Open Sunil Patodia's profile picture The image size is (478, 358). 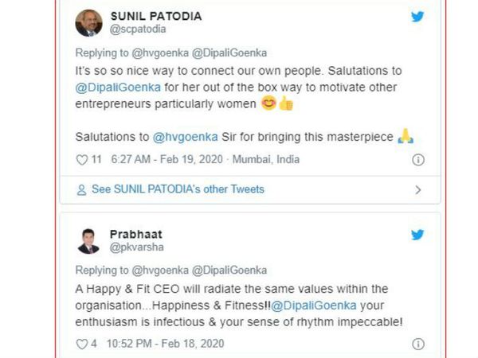tap(88, 23)
